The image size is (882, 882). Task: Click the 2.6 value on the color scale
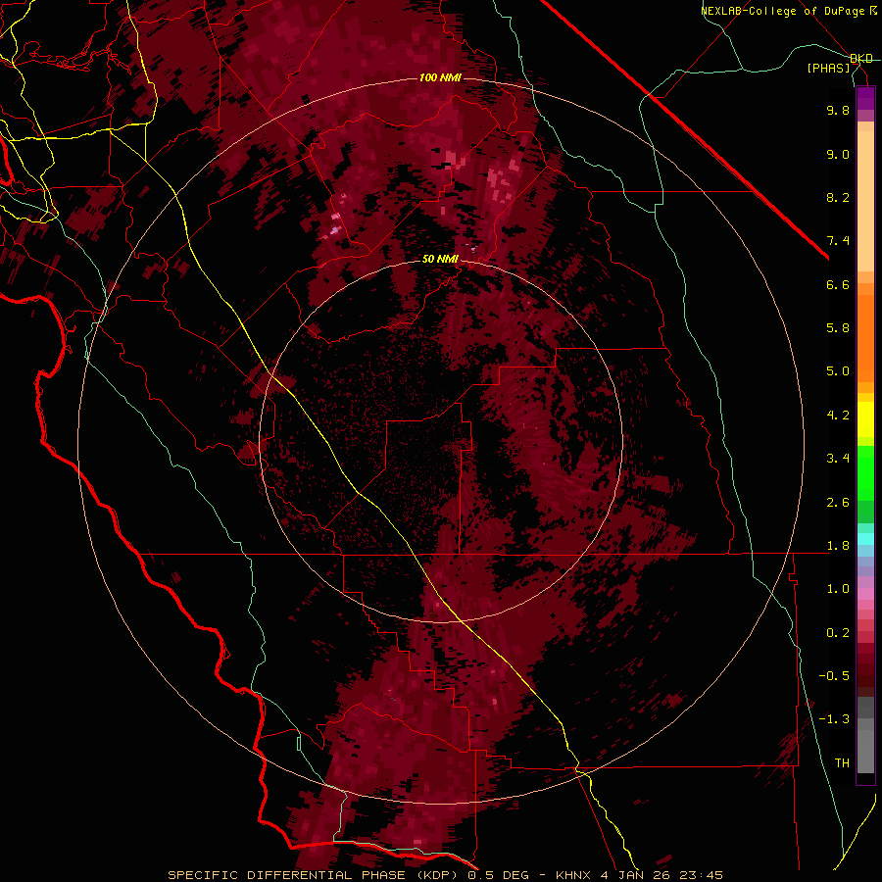pos(838,503)
